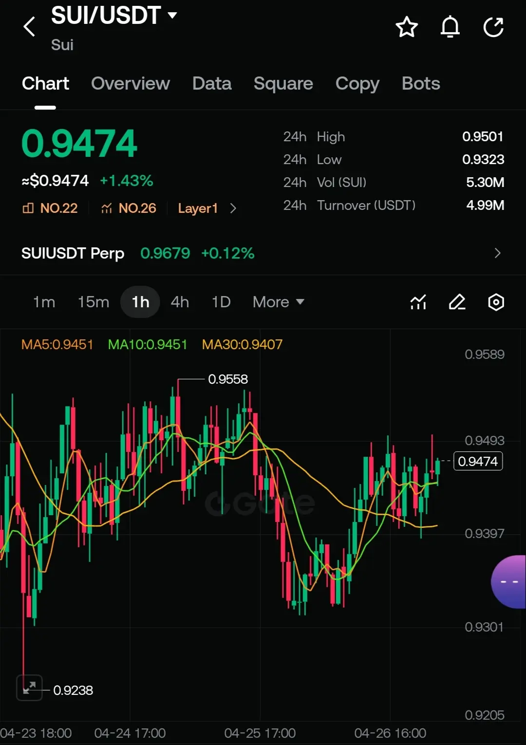This screenshot has height=745, width=526.
Task: Tap the large 0.9474 price
Action: pos(79,144)
